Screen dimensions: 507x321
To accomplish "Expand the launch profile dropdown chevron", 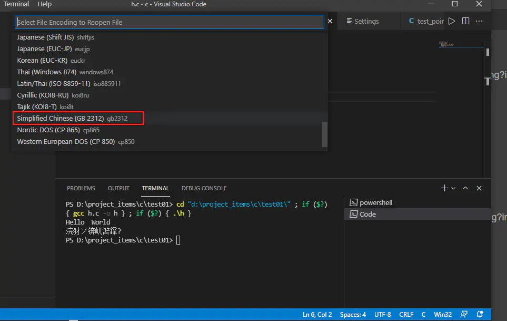I will coord(452,188).
